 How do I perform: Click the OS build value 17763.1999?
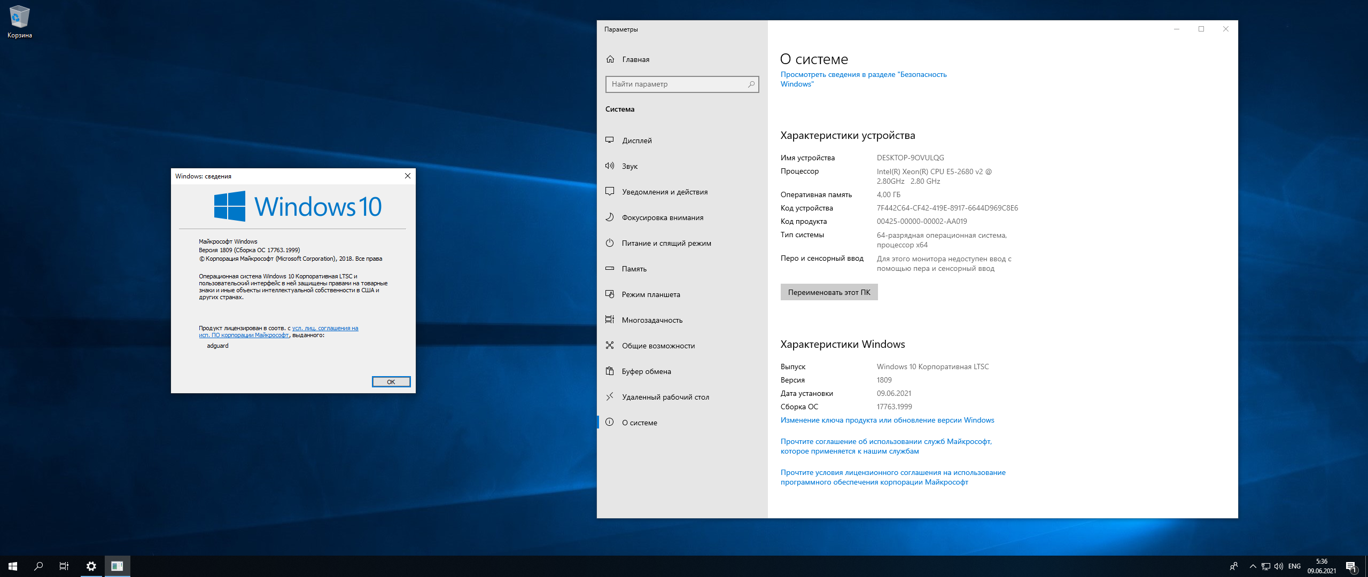click(894, 407)
